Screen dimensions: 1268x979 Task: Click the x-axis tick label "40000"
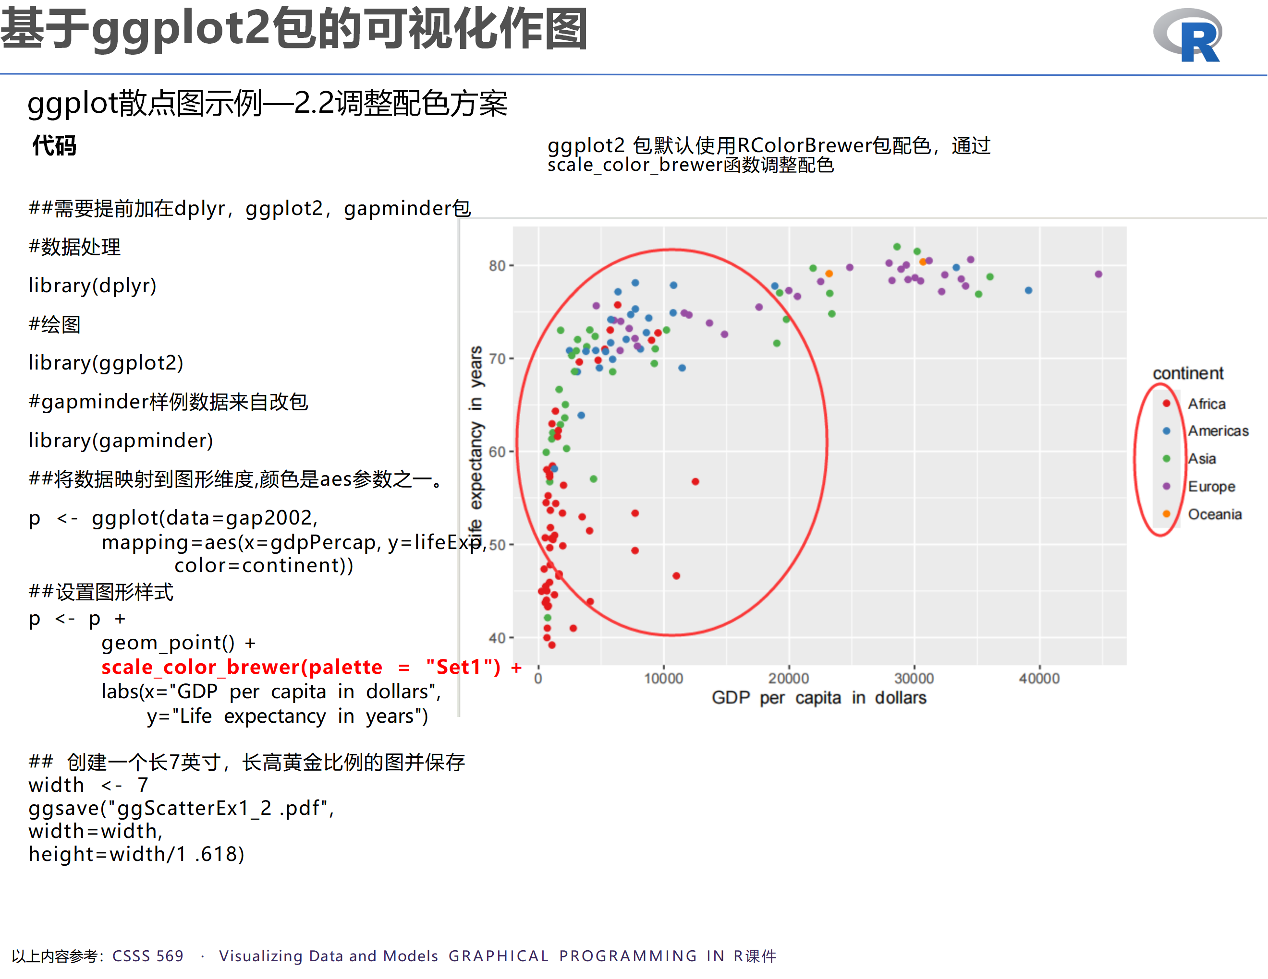click(x=1039, y=679)
